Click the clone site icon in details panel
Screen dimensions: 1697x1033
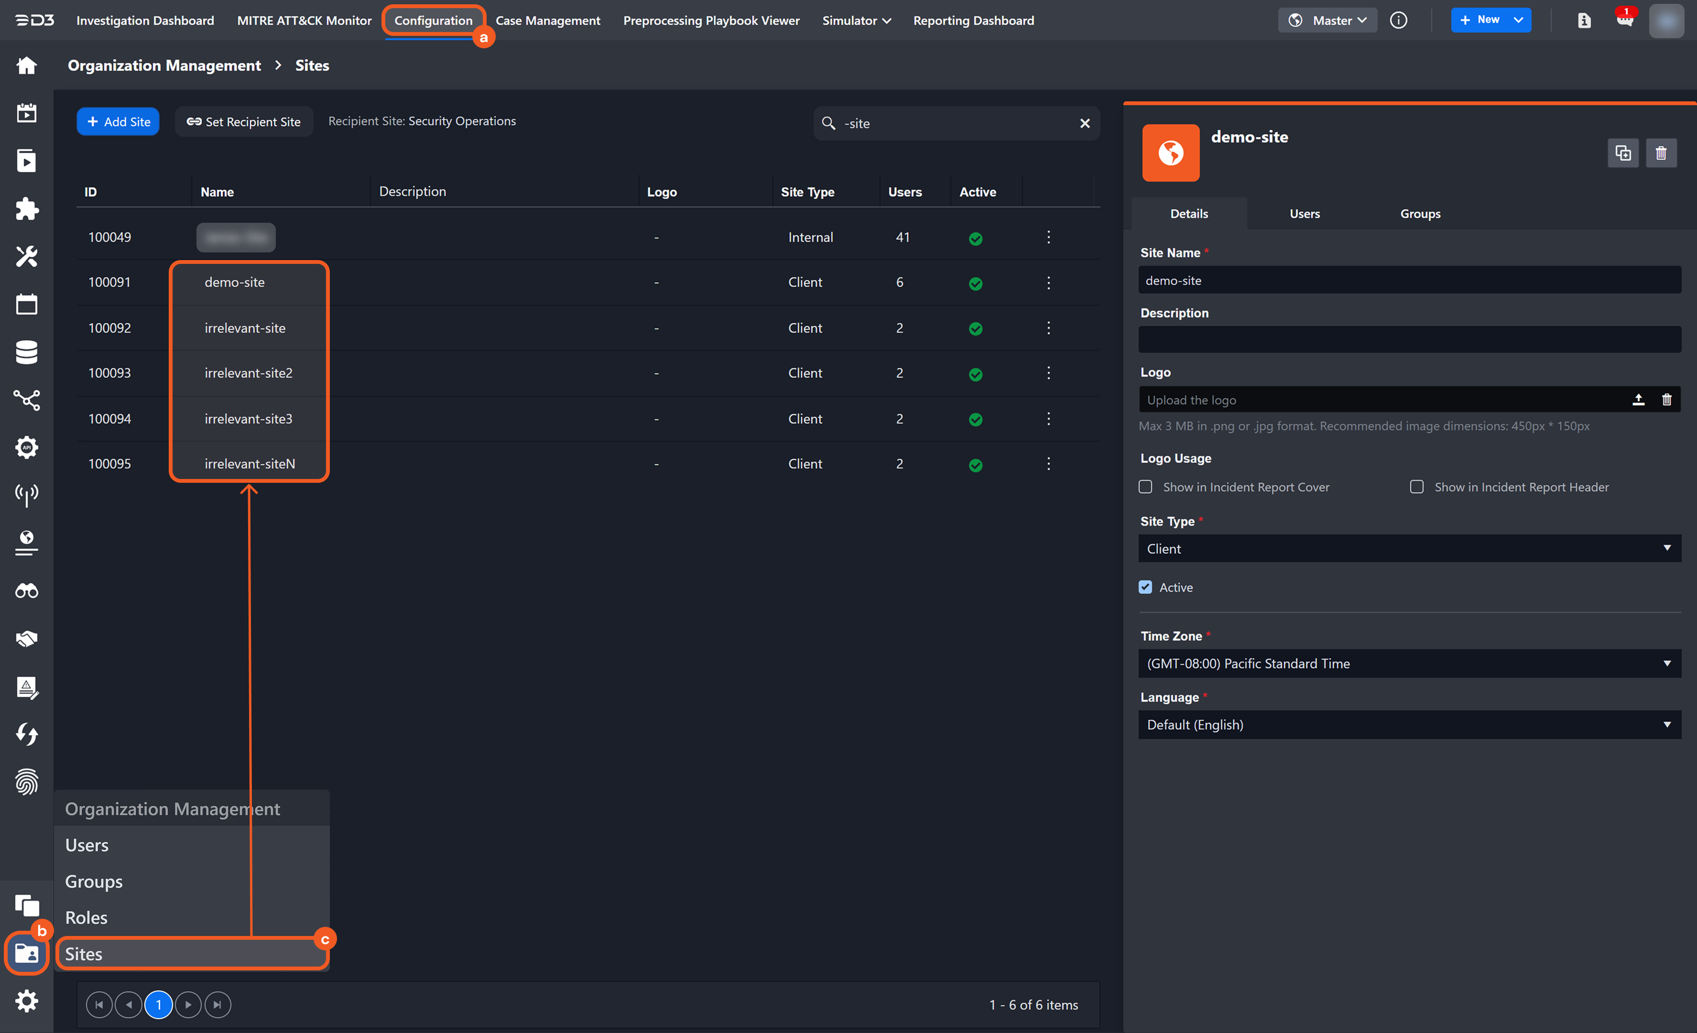[x=1622, y=153]
